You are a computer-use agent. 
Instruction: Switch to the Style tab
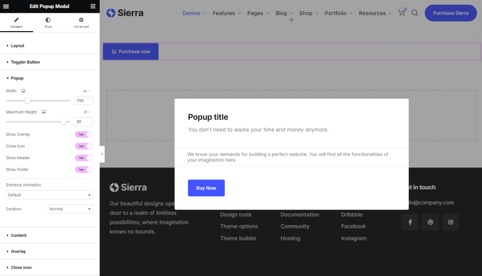pyautogui.click(x=48, y=23)
